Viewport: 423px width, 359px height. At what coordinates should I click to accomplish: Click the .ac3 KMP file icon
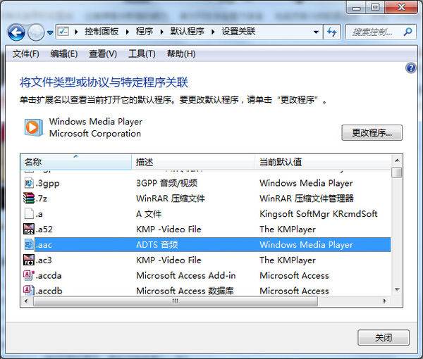(x=29, y=260)
